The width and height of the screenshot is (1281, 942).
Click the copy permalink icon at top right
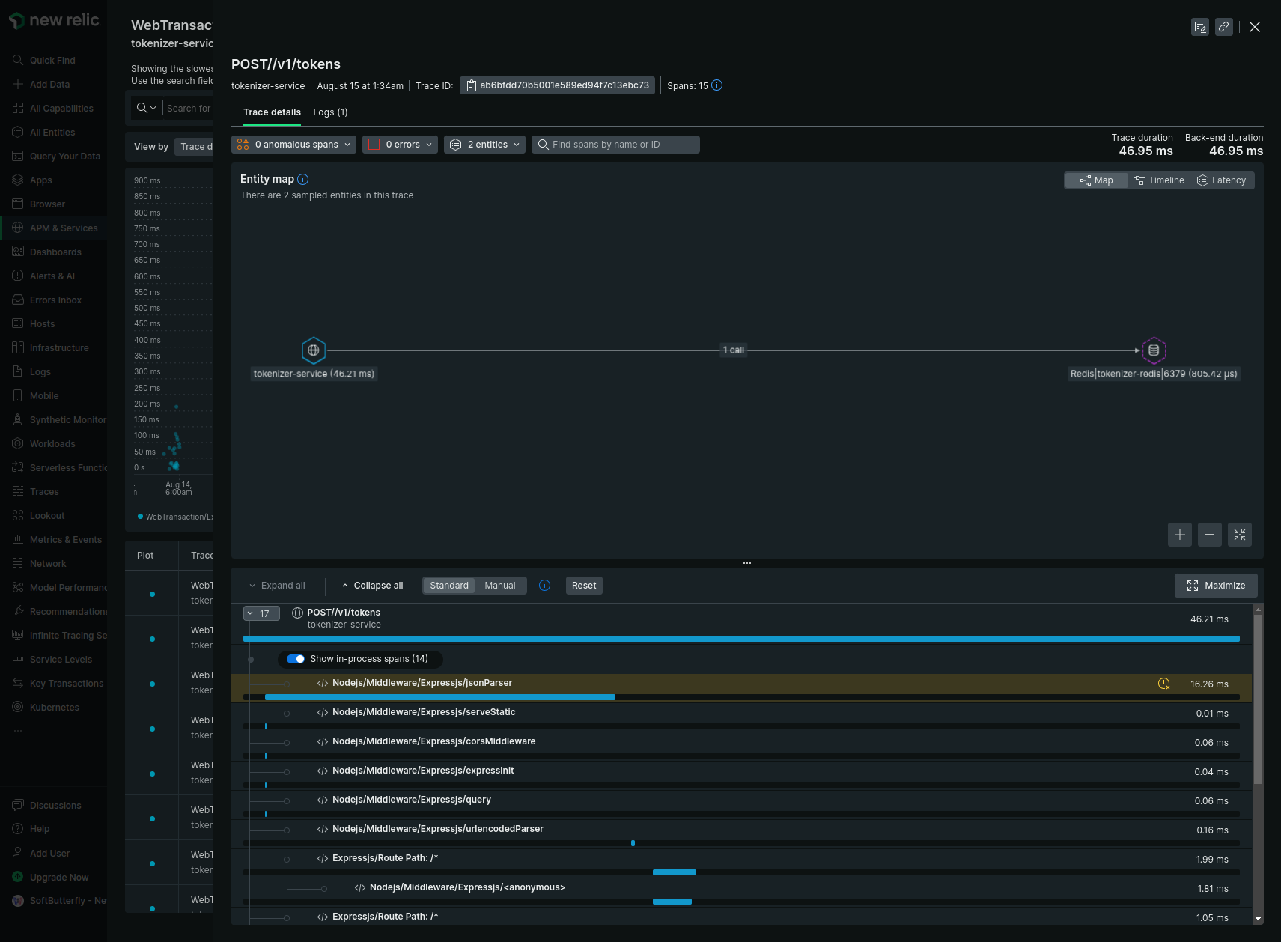click(1224, 27)
